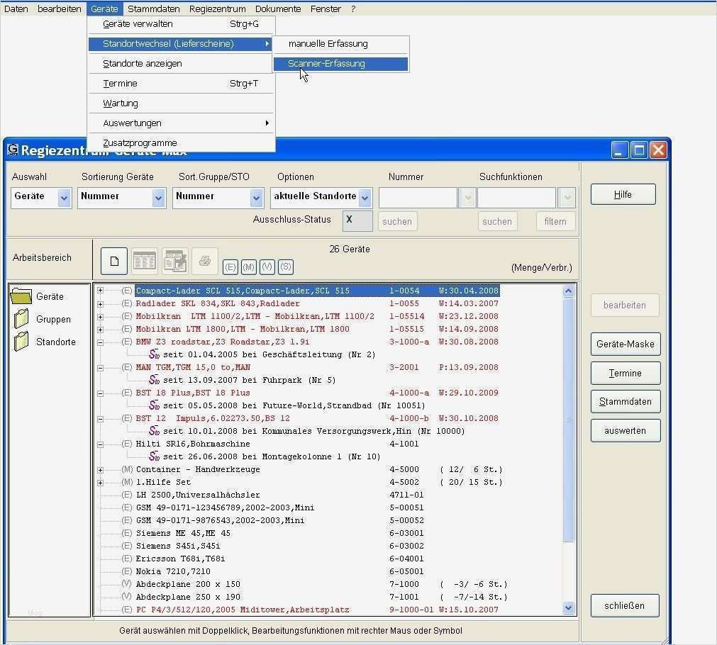
Task: Click the auswerten button
Action: [625, 431]
